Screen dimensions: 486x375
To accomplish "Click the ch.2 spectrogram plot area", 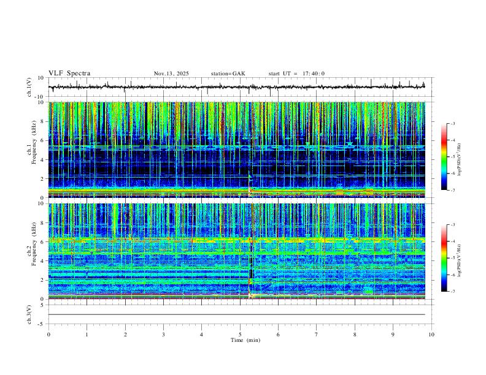I will click(x=237, y=251).
